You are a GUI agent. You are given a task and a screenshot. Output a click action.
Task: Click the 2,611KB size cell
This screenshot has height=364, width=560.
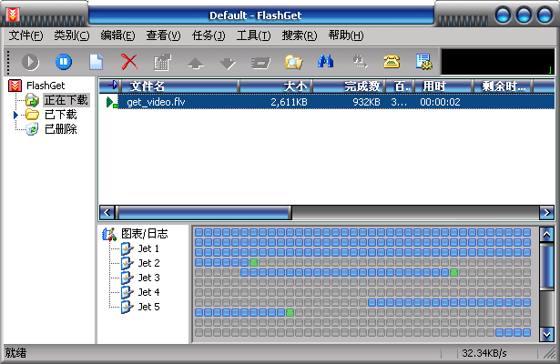(289, 103)
